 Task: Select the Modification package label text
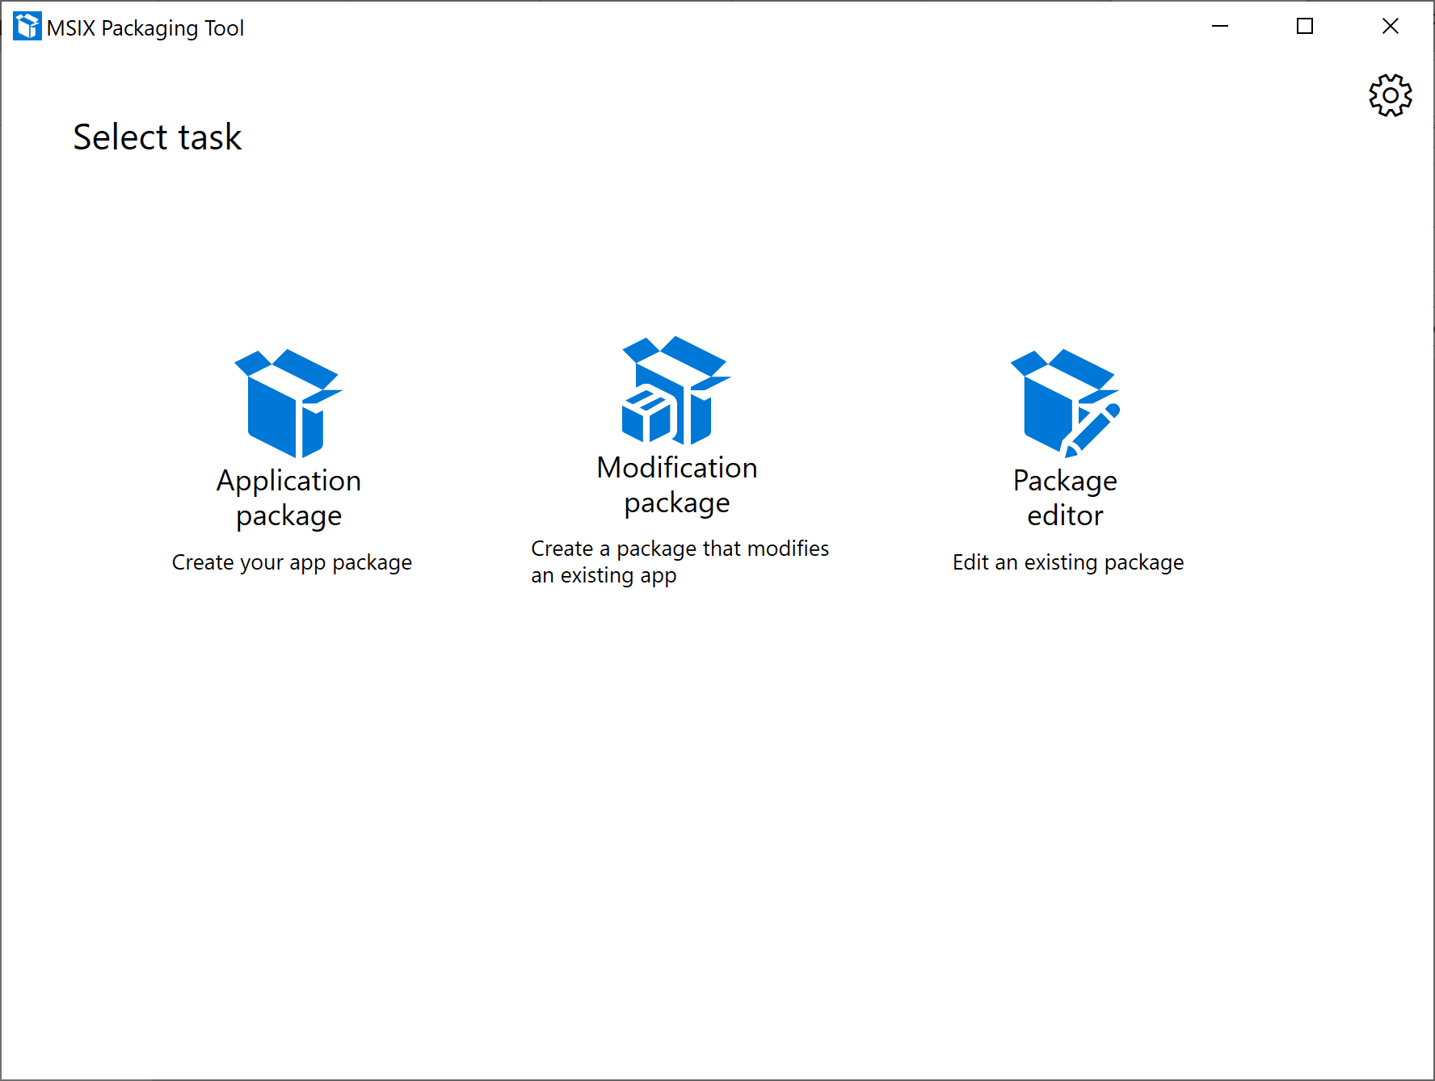pos(676,485)
